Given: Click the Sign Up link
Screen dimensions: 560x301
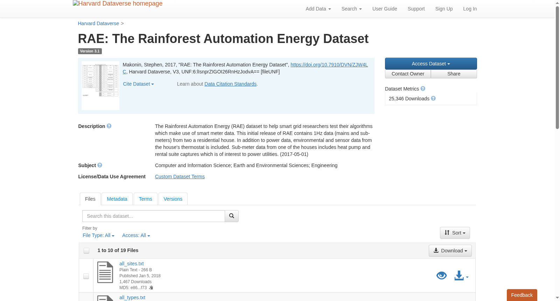Looking at the screenshot, I should click(x=444, y=9).
